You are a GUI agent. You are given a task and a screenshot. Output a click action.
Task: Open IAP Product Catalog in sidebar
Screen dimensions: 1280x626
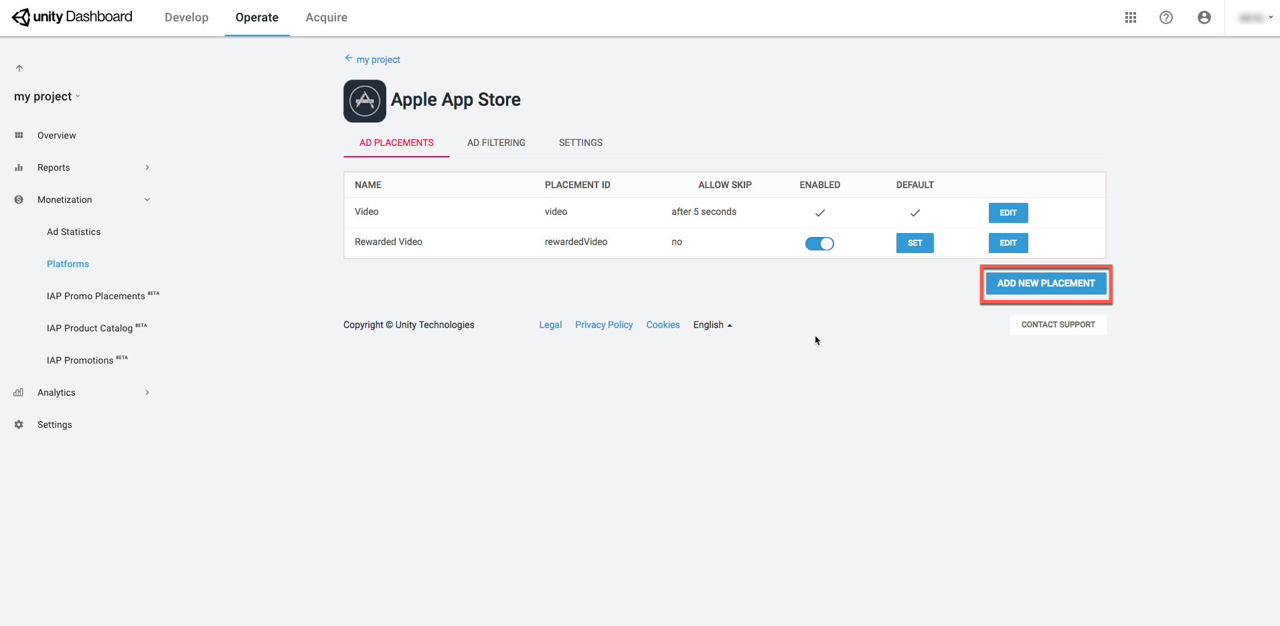[x=97, y=327]
